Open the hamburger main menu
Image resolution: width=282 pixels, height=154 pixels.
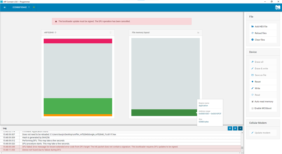[5, 7]
